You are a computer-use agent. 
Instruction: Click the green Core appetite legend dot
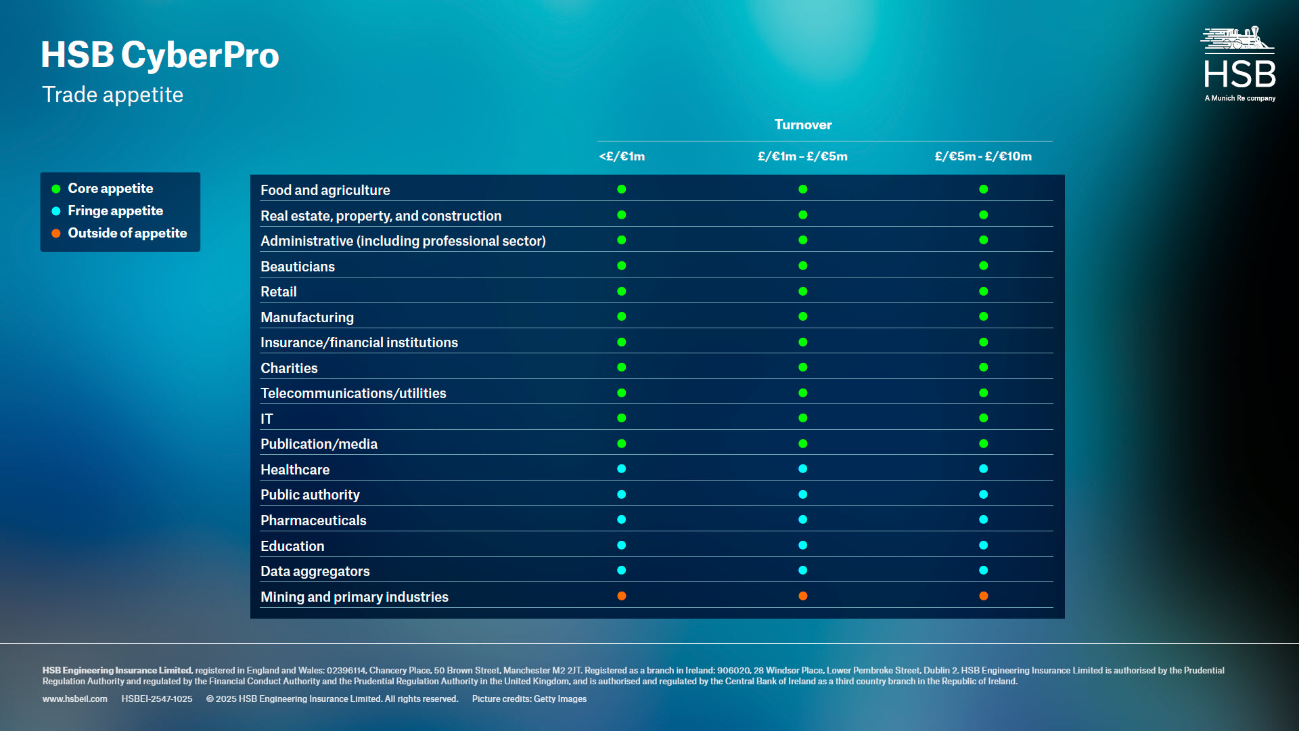pyautogui.click(x=56, y=189)
